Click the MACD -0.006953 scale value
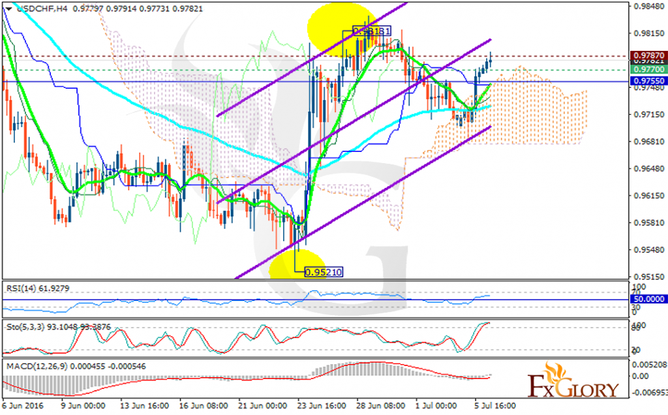The image size is (668, 415). coord(649,392)
